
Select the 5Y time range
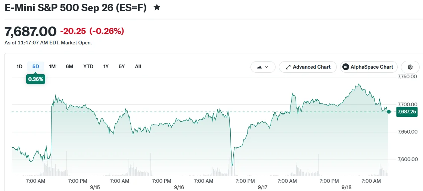pyautogui.click(x=122, y=66)
